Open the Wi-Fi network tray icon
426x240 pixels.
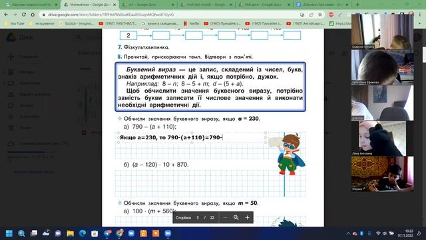[x=378, y=233]
